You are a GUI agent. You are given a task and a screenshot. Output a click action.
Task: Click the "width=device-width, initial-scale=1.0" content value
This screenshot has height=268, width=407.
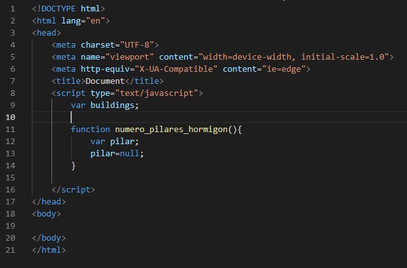coord(296,57)
